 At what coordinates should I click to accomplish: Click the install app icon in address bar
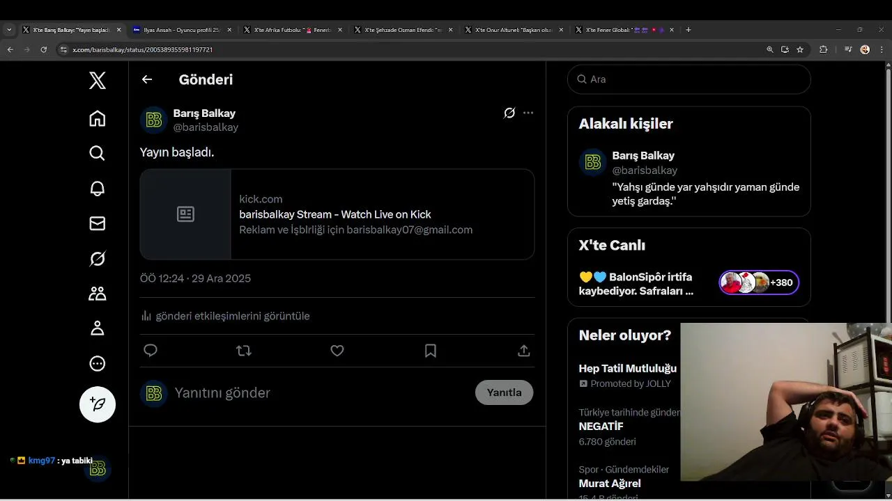point(785,49)
